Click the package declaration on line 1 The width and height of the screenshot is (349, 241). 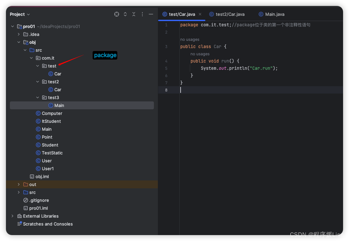click(x=206, y=25)
